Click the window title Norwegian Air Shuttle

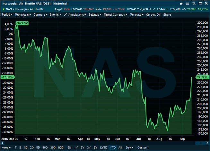tap(35, 4)
